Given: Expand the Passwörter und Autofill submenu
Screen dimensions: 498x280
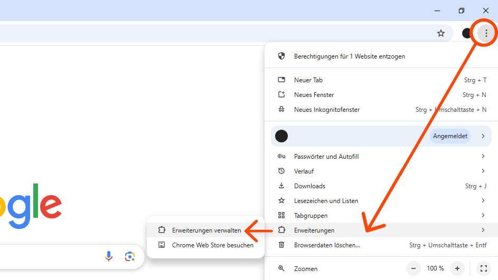Looking at the screenshot, I should pos(381,156).
